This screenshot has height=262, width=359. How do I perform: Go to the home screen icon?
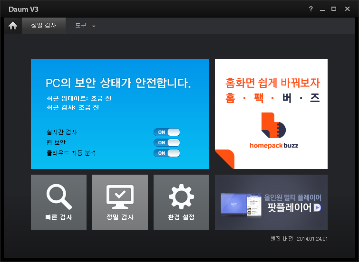click(13, 26)
